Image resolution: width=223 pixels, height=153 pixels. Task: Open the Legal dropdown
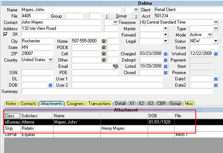[165, 41]
